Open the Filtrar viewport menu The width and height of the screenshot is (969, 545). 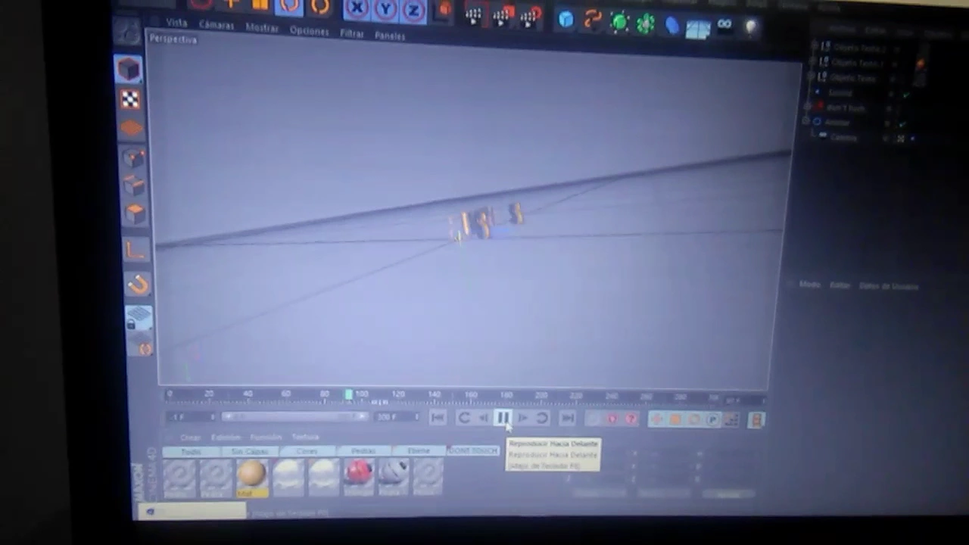352,33
